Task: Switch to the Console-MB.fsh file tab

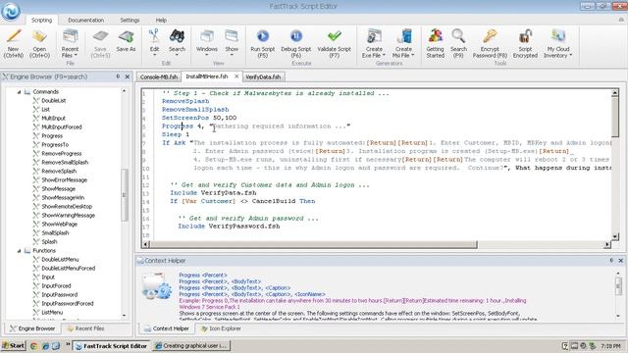Action: pyautogui.click(x=159, y=76)
